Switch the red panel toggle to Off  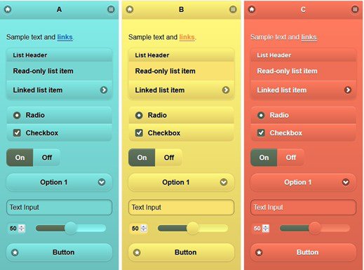pyautogui.click(x=290, y=158)
